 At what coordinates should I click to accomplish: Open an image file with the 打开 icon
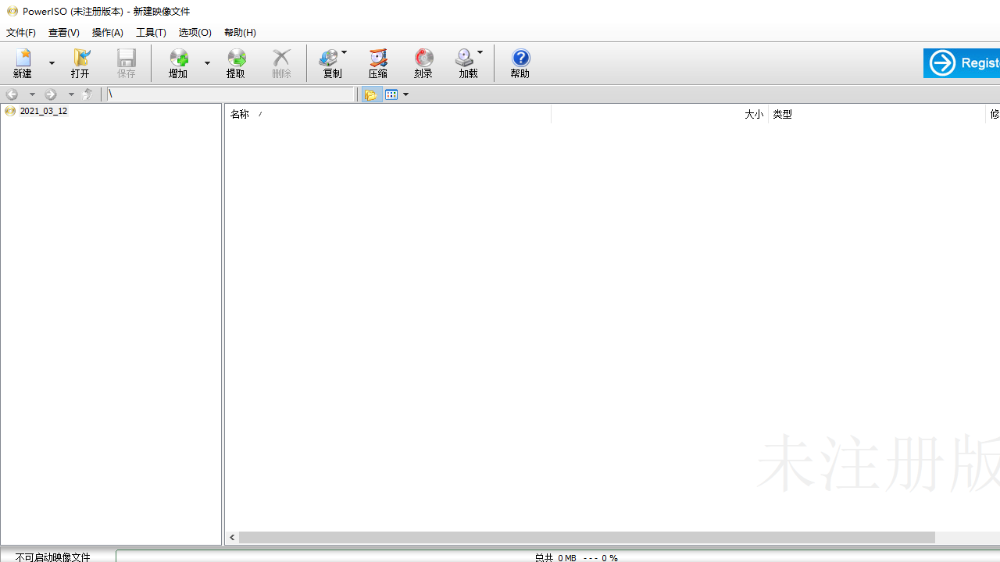click(x=80, y=62)
